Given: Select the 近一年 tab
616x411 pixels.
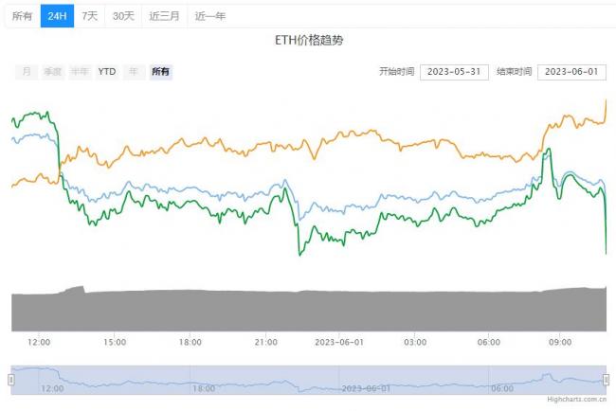Looking at the screenshot, I should (209, 16).
